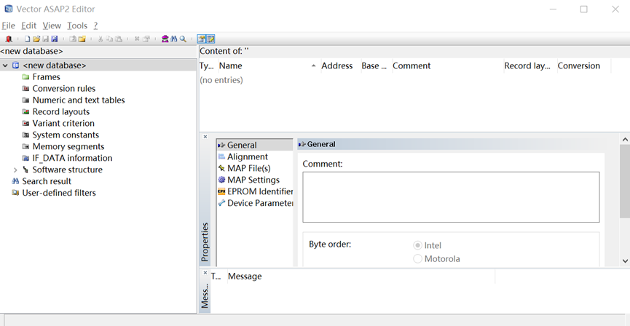Click the grayed import arrow icon
This screenshot has height=326, width=630.
(73, 39)
